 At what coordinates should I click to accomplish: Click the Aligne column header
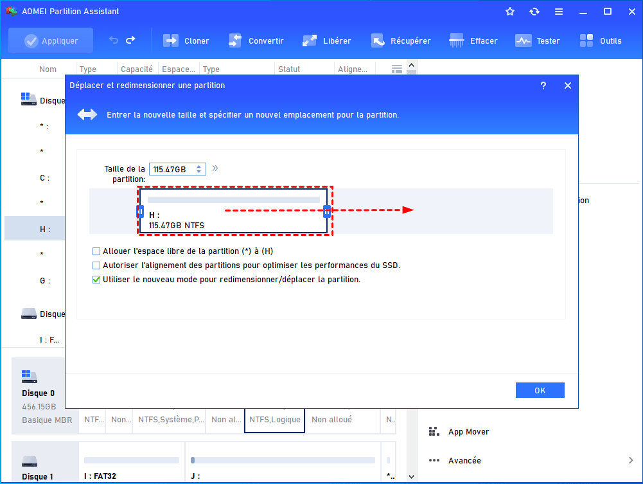353,69
